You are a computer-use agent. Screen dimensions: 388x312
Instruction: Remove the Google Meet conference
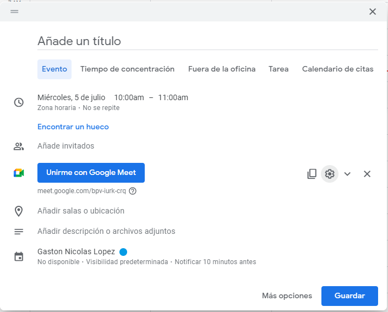[x=367, y=174]
